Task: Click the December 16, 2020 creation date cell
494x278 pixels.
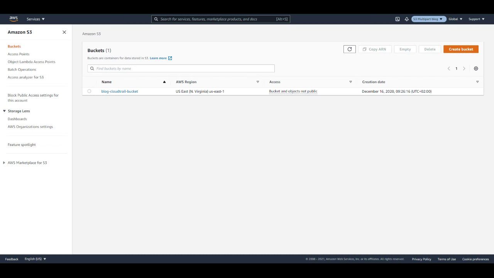Action: [x=397, y=92]
